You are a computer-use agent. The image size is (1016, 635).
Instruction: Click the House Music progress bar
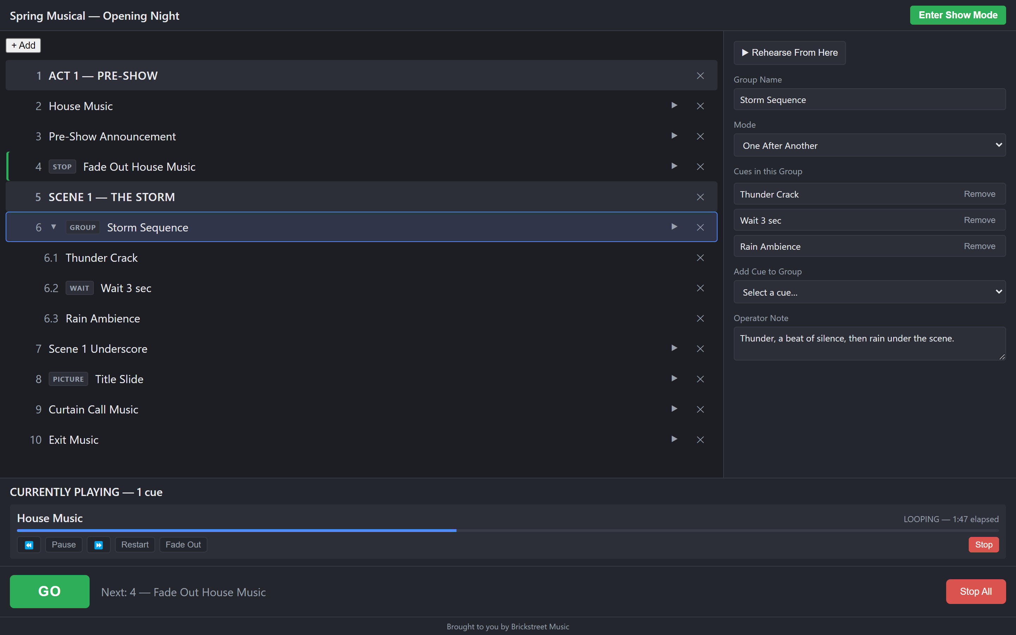tap(508, 531)
